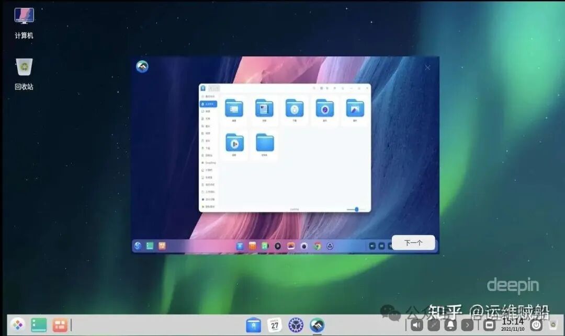Open the onscreen keyboard tray icon

(489, 325)
